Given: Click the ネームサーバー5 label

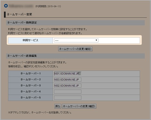Looking at the screenshot, I should [31, 98].
